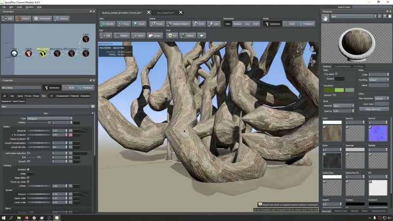Viewport: 393px width, 221px height.
Task: Select Draft resolution button
Action: pos(255,24)
